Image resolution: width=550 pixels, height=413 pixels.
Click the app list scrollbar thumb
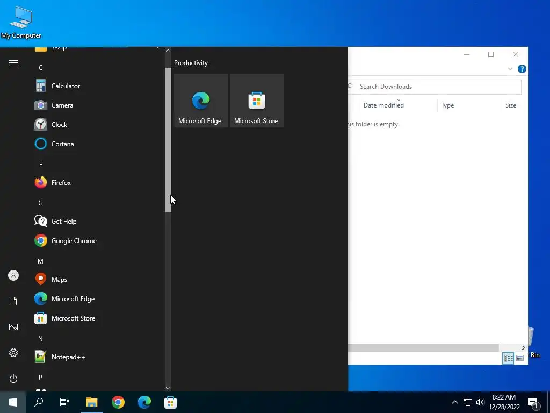(168, 140)
